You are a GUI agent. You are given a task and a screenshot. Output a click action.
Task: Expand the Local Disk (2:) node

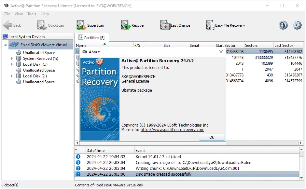point(12,76)
